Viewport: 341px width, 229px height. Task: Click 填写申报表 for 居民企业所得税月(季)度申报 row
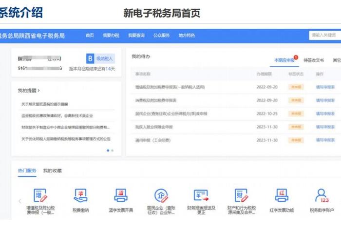tap(325, 114)
